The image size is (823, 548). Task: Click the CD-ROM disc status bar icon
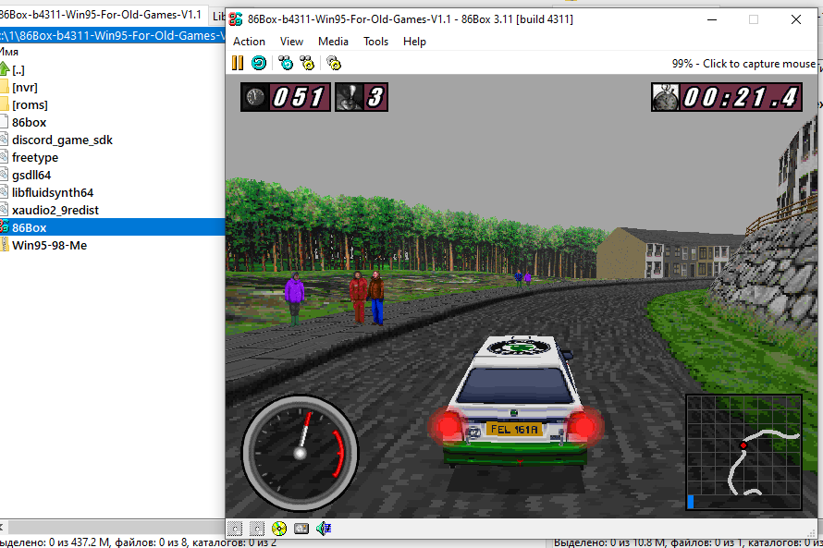click(x=279, y=528)
